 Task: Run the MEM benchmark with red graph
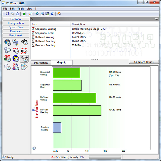pyautogui.click(x=24, y=50)
